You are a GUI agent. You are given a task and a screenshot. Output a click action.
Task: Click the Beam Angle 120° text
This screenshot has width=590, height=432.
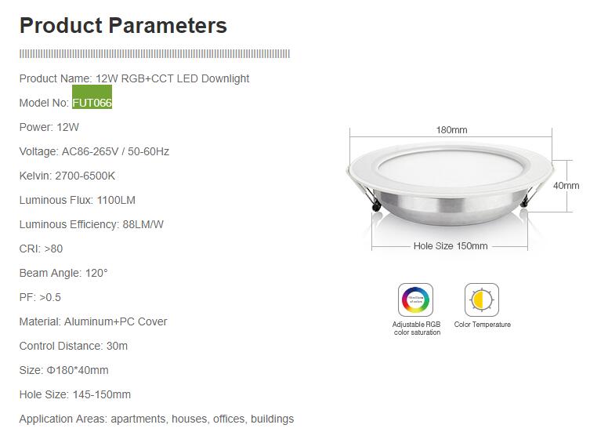pyautogui.click(x=63, y=273)
